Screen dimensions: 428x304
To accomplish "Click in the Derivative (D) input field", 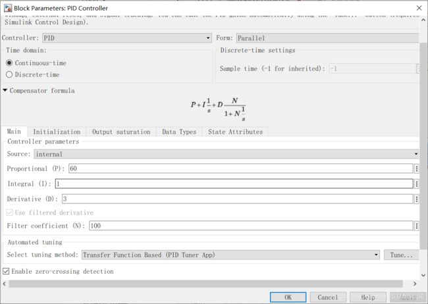I will (x=238, y=199).
